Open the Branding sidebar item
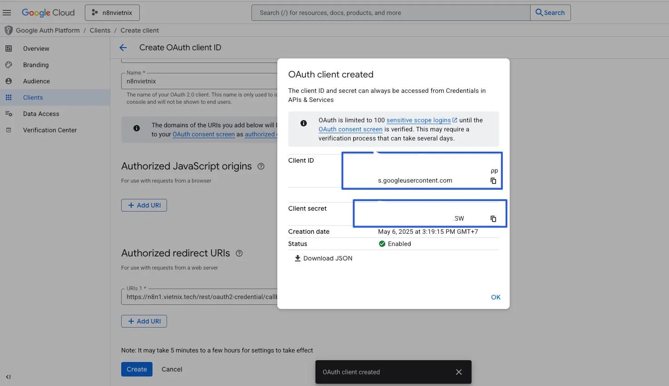669x386 pixels. pyautogui.click(x=55, y=65)
